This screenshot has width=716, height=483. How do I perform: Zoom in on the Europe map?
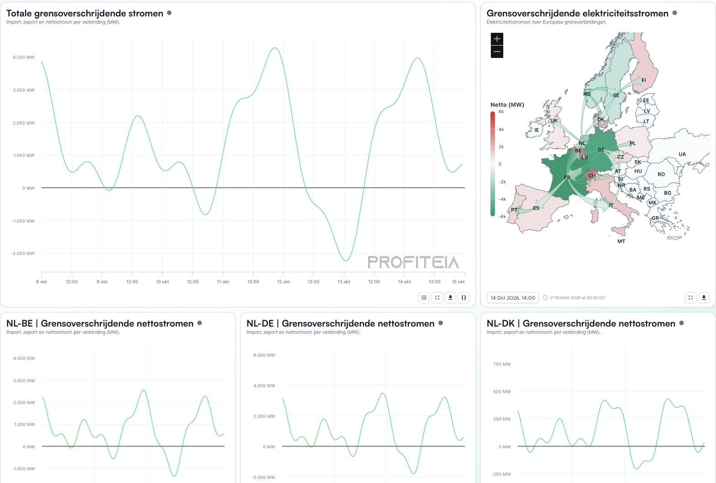[497, 39]
